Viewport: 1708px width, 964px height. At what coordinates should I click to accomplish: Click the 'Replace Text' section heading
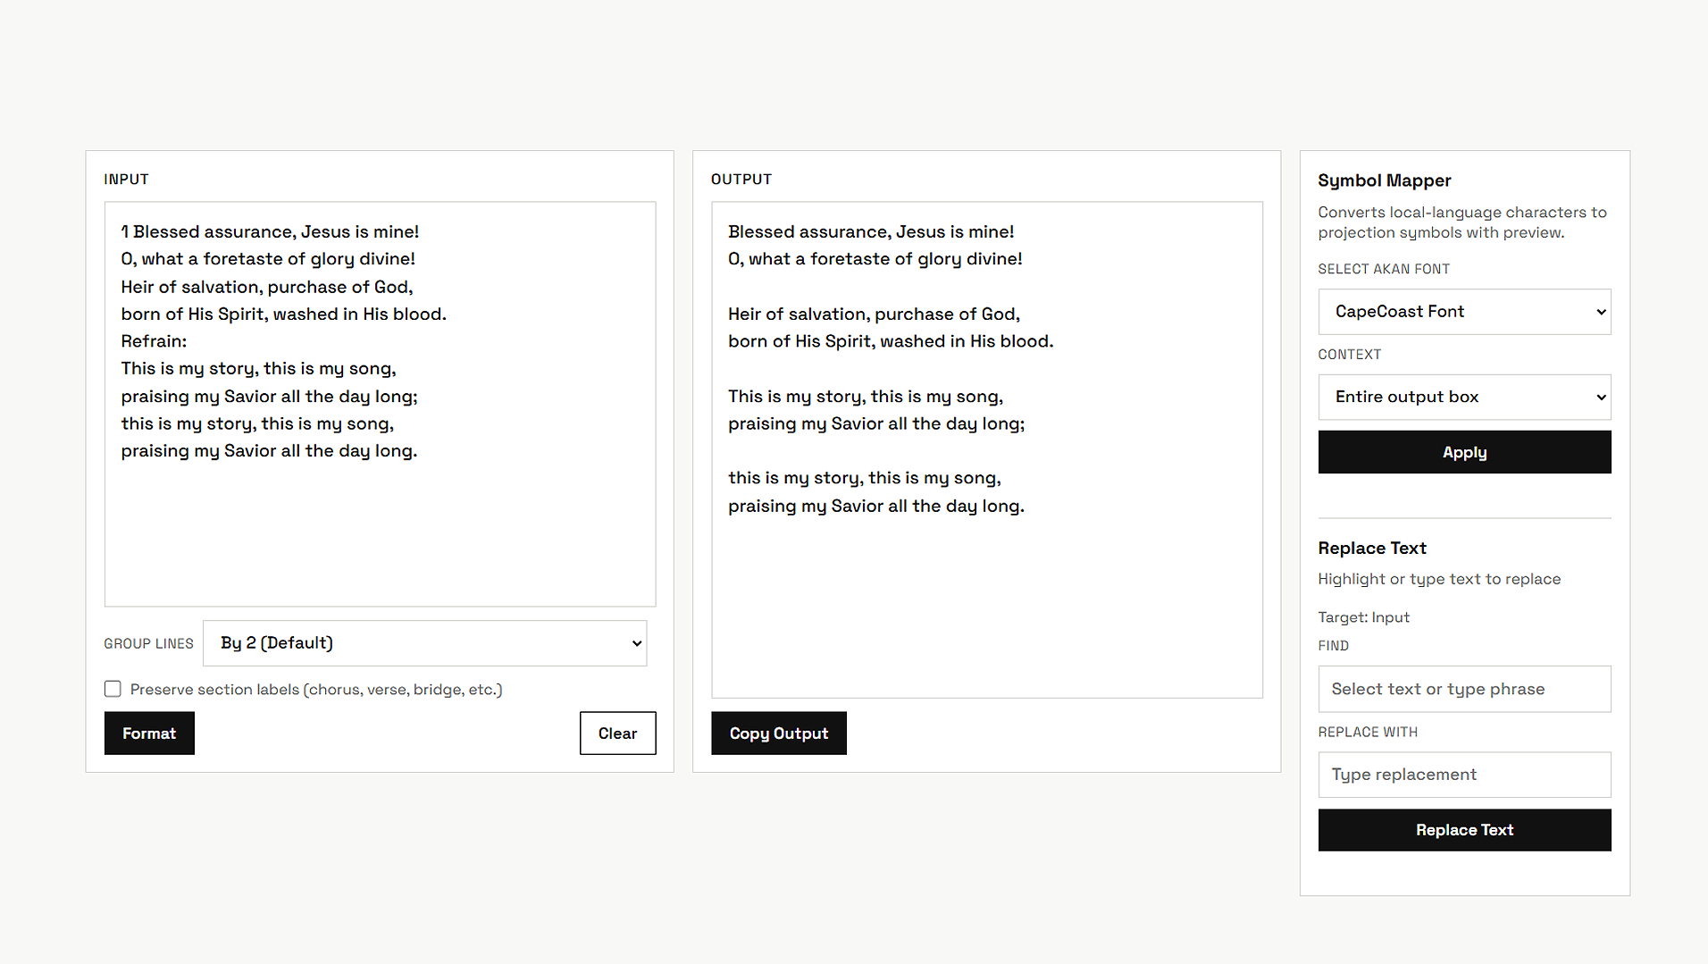1371,548
